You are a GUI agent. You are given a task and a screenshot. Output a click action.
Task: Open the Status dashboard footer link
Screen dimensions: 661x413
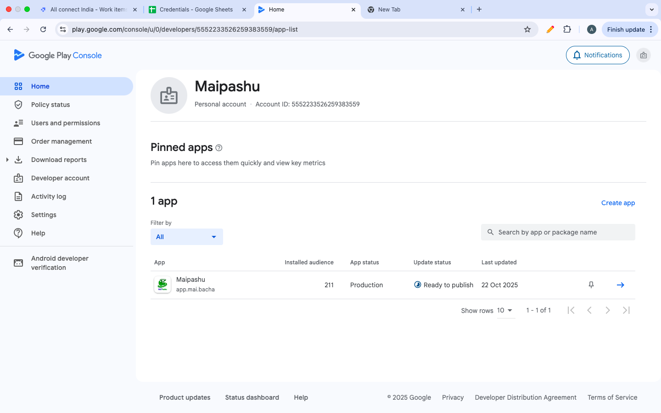[x=252, y=397]
